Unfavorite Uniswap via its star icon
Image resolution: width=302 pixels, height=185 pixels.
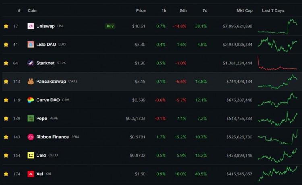[6, 26]
